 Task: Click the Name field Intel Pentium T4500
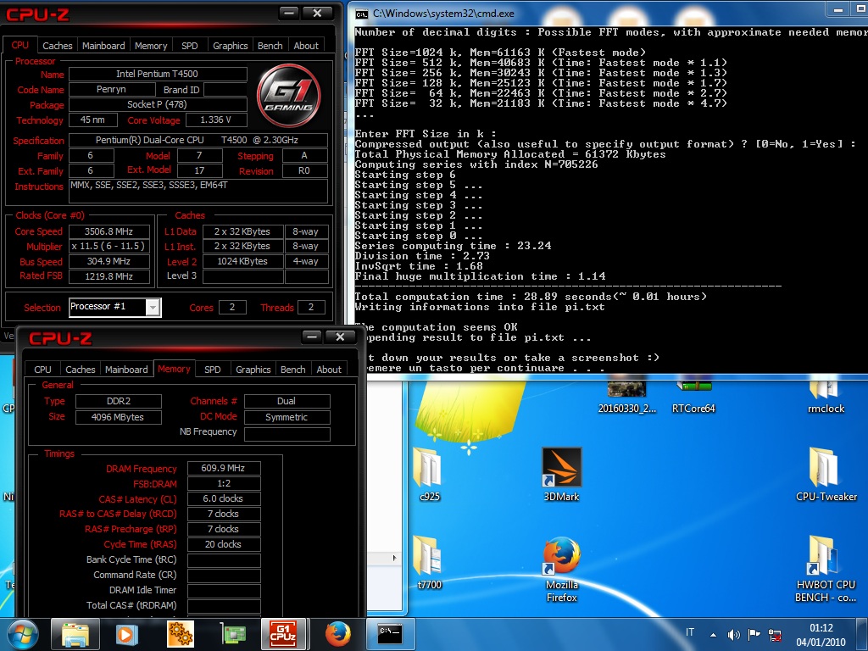157,74
